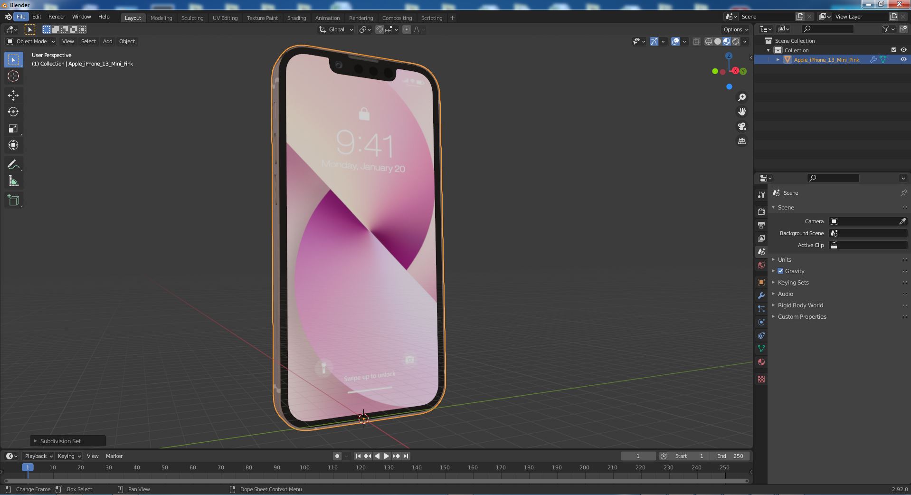911x495 pixels.
Task: Play animation forward
Action: [386, 456]
